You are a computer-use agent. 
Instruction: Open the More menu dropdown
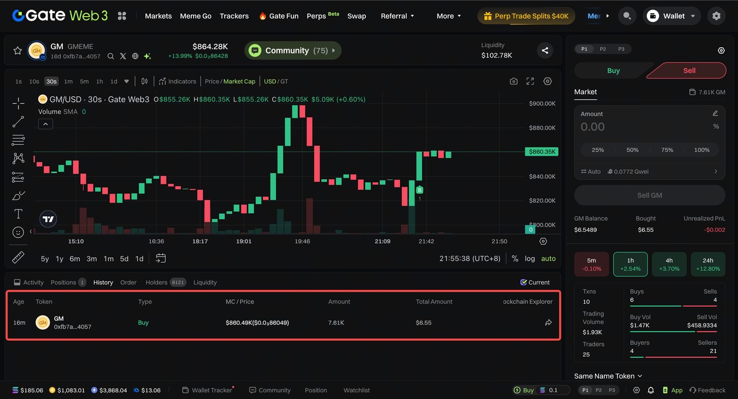[x=449, y=16]
